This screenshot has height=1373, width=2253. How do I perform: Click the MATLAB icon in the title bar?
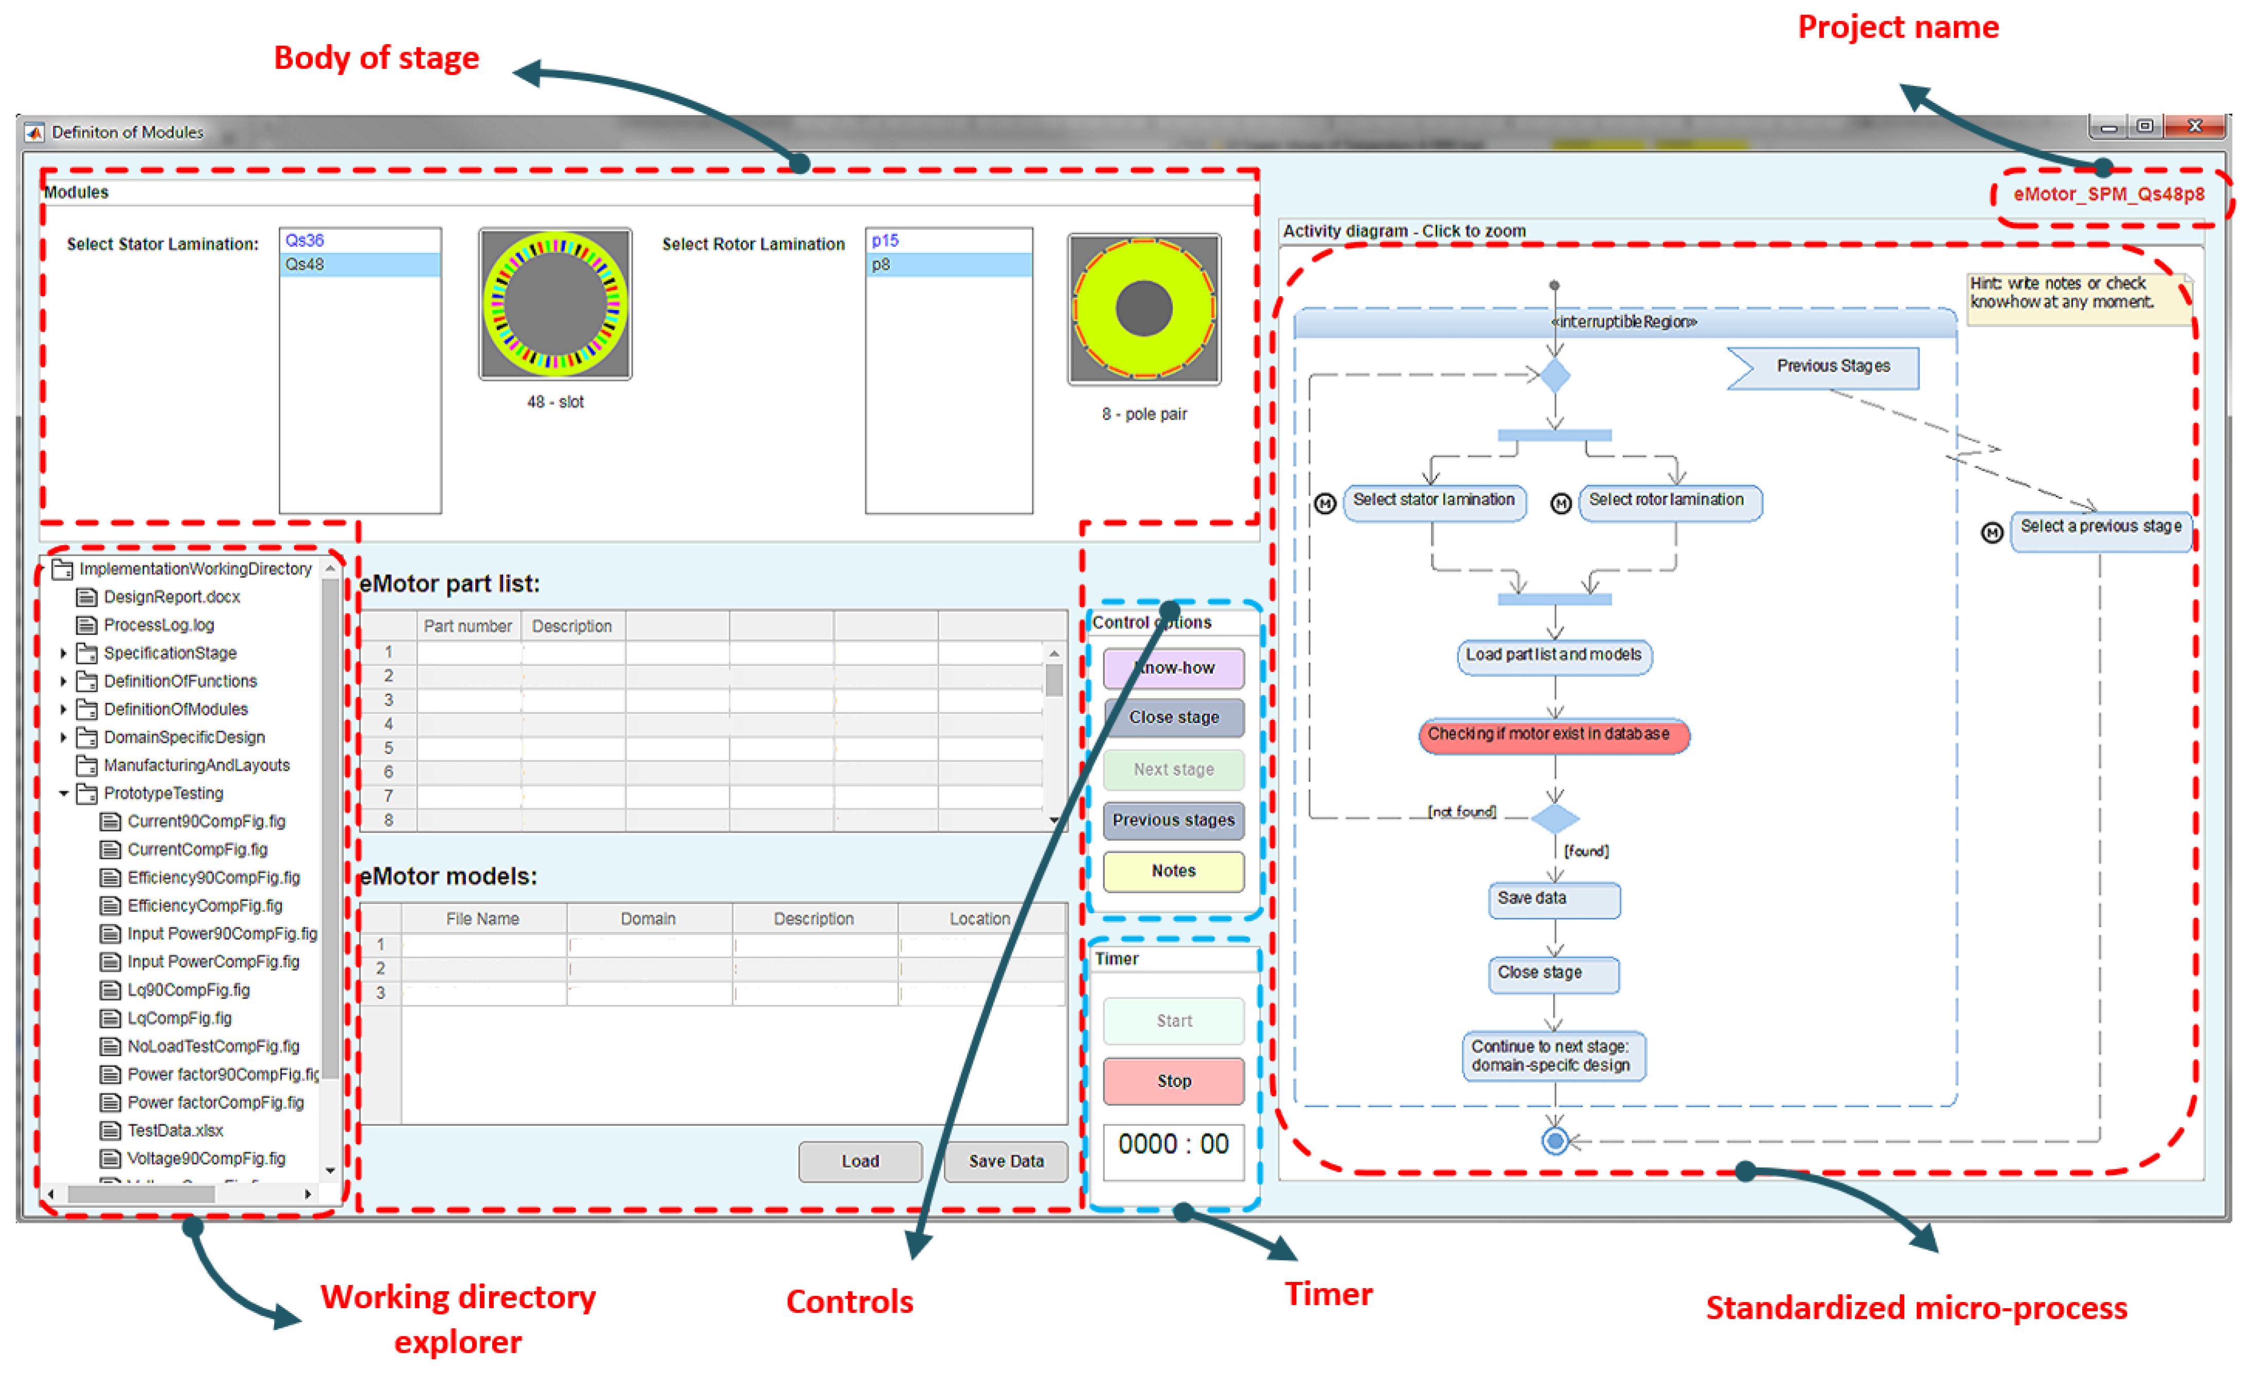click(x=35, y=133)
